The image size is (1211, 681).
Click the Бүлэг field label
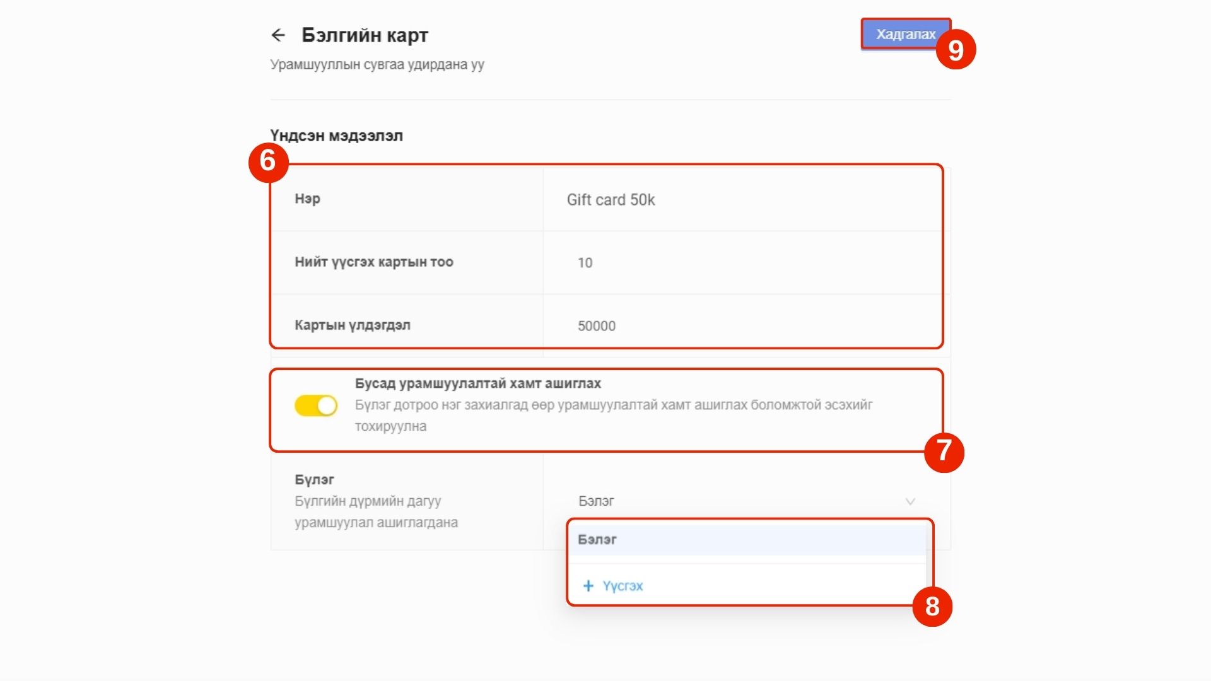click(314, 480)
